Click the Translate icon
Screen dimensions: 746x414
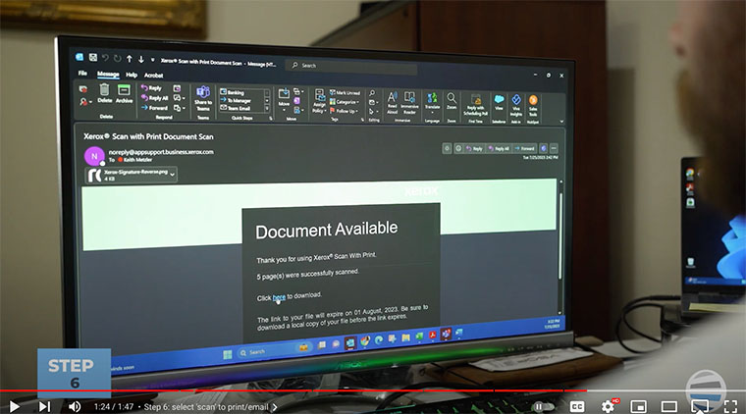(x=432, y=98)
